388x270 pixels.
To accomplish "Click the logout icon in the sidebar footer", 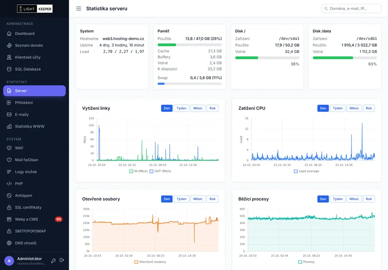I will pos(62,260).
